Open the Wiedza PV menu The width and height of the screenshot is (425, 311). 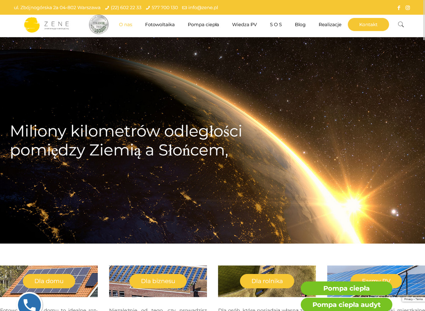(244, 24)
